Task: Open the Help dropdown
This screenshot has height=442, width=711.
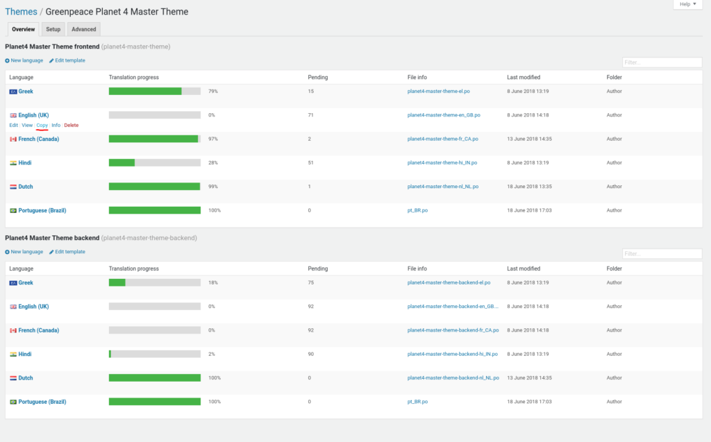Action: (687, 4)
